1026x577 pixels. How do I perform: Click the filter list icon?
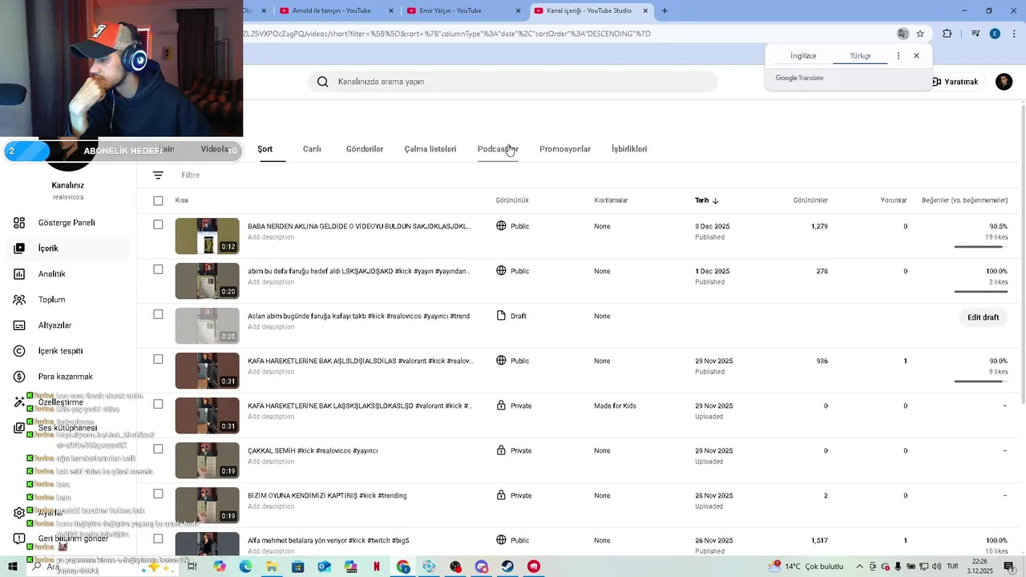pyautogui.click(x=158, y=175)
